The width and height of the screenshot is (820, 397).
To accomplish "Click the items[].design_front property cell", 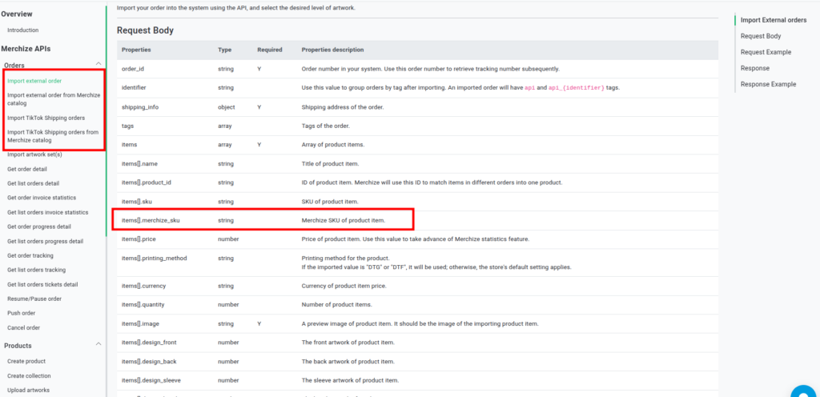I will [150, 343].
